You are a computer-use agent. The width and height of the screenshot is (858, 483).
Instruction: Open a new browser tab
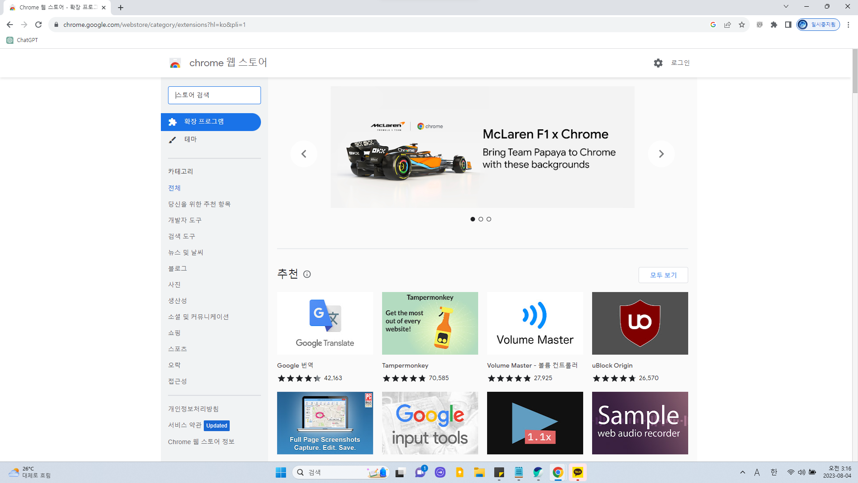click(x=121, y=8)
